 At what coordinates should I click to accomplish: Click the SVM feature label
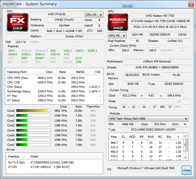click(79, 58)
